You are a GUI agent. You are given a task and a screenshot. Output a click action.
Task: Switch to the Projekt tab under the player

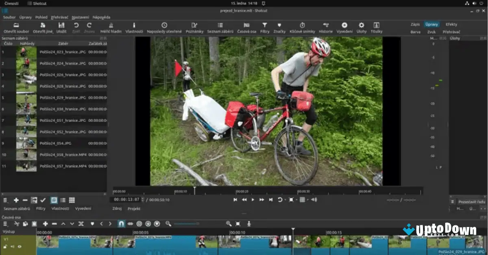point(134,208)
